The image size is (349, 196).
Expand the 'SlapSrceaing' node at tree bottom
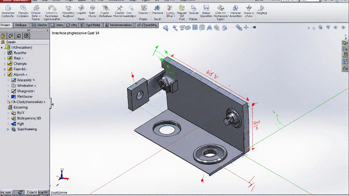tap(8, 129)
